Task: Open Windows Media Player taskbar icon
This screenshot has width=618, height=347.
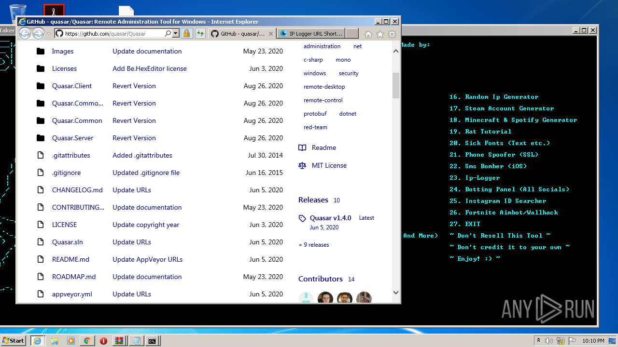Action: point(71,340)
